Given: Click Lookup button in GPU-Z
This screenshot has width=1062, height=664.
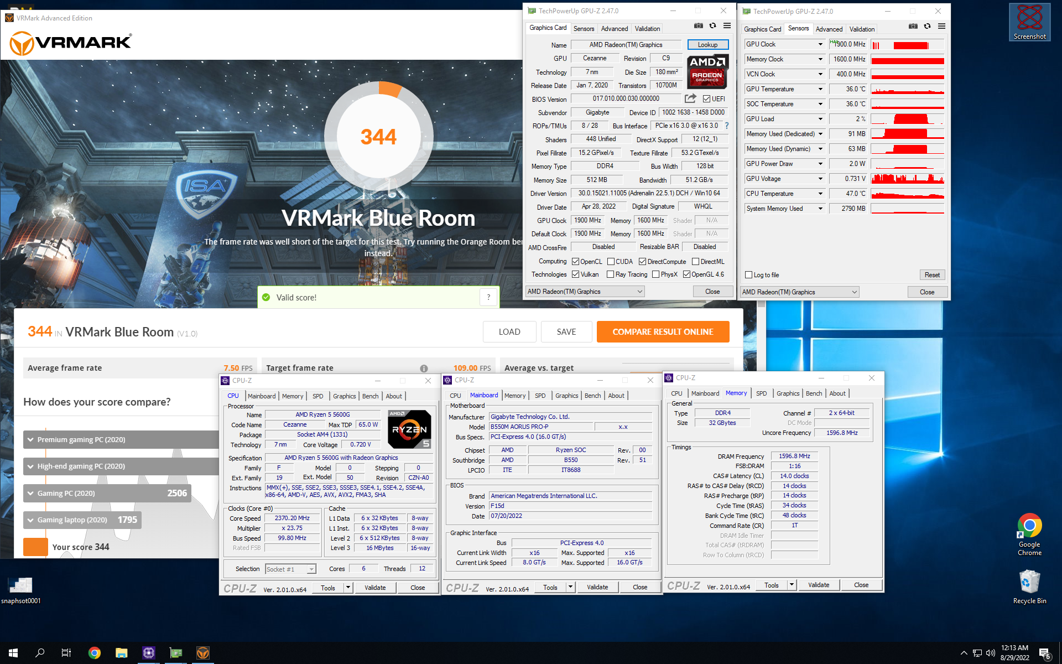Looking at the screenshot, I should (x=707, y=45).
